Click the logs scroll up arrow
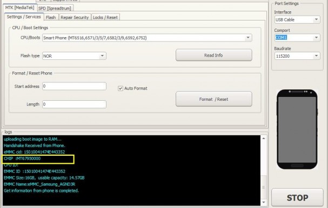Screen dimensions: 328x208 264,138
